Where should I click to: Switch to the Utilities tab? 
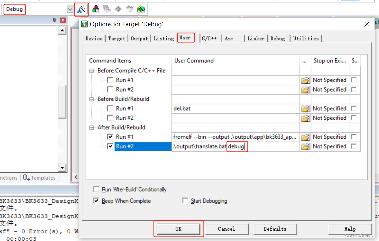(306, 39)
